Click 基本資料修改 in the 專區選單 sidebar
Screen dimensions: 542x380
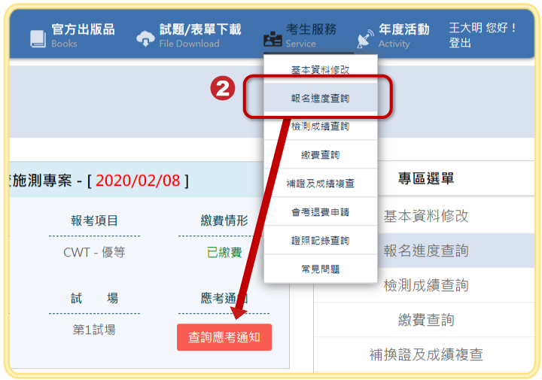pyautogui.click(x=425, y=216)
